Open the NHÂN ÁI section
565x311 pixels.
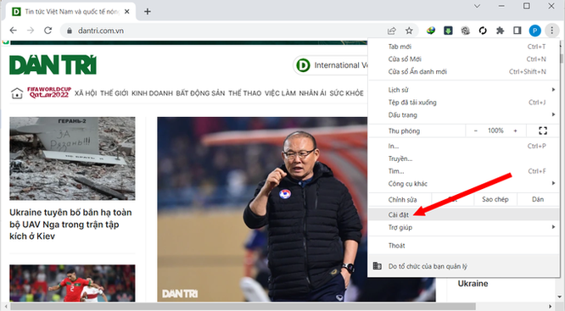click(x=312, y=93)
